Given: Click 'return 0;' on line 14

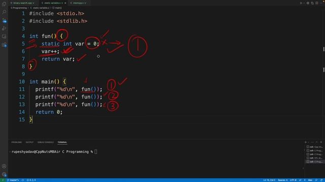Looking at the screenshot, I should click(49, 112).
